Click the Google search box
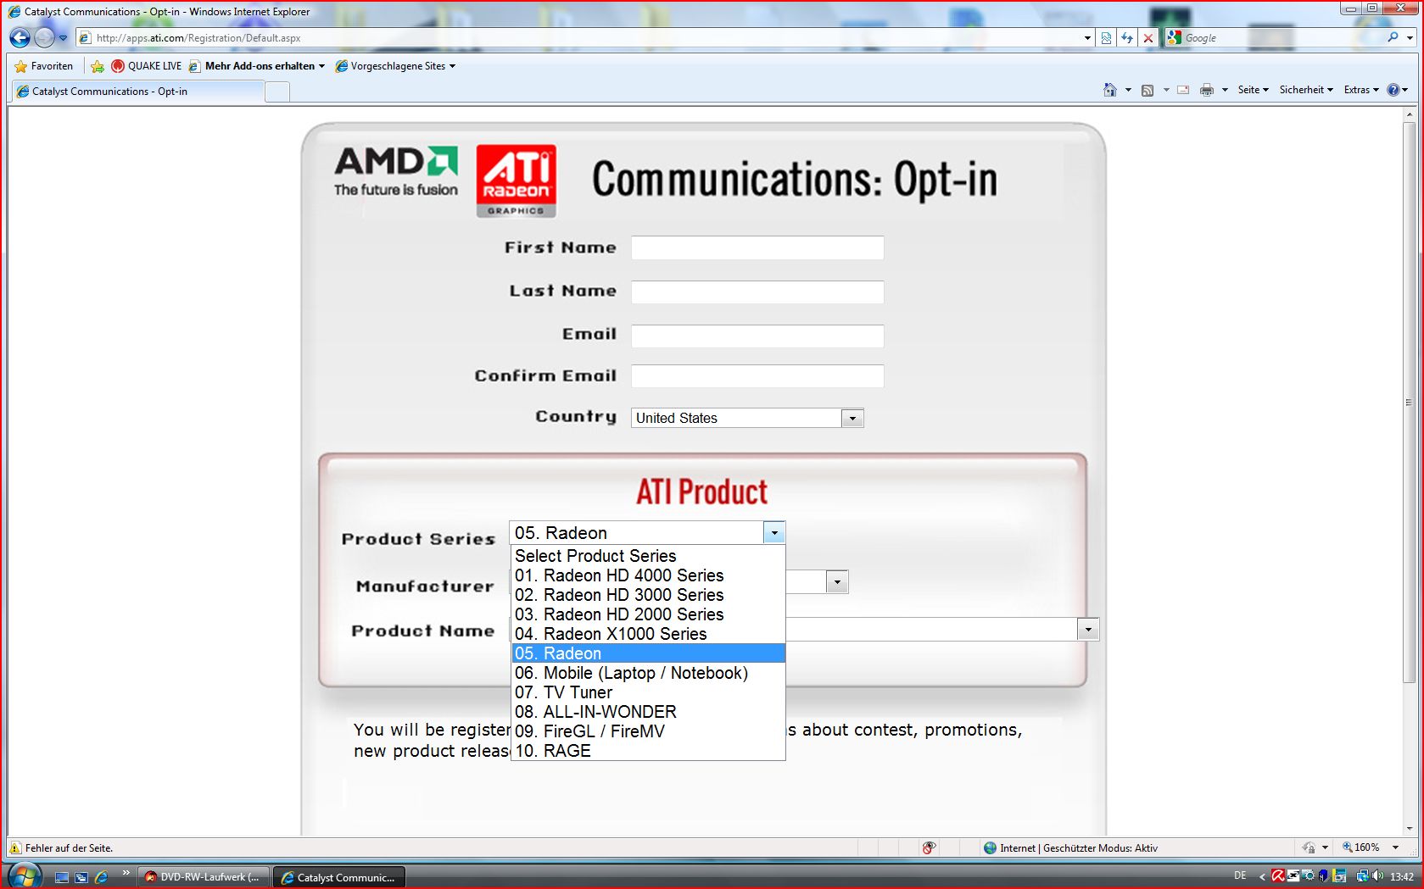This screenshot has height=889, width=1424. click(x=1281, y=37)
